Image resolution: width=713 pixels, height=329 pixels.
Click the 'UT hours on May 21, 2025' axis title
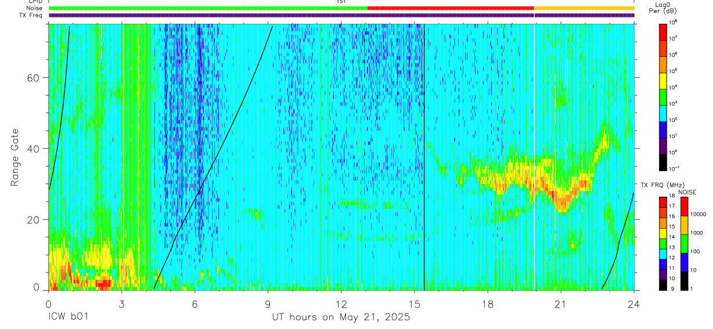[x=341, y=317]
